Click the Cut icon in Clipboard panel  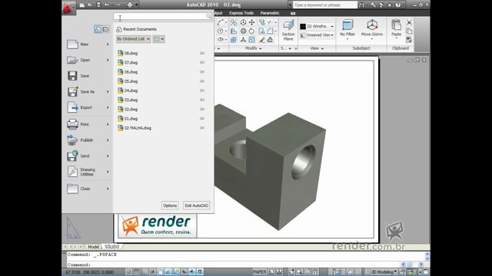[x=409, y=22]
